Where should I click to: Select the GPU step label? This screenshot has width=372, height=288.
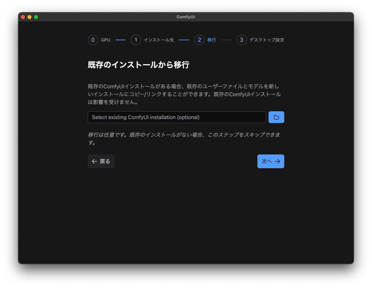click(105, 40)
